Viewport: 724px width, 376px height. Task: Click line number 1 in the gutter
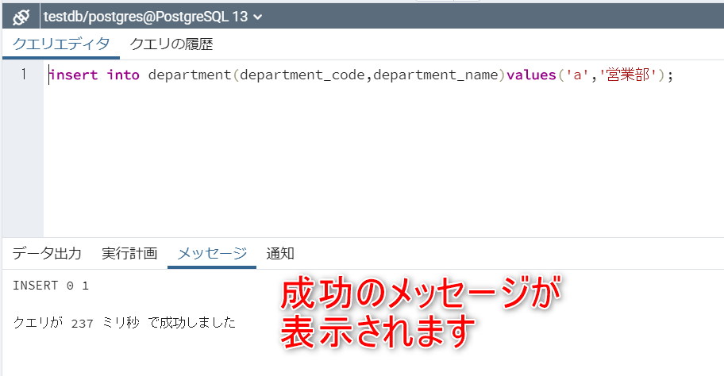(x=24, y=75)
